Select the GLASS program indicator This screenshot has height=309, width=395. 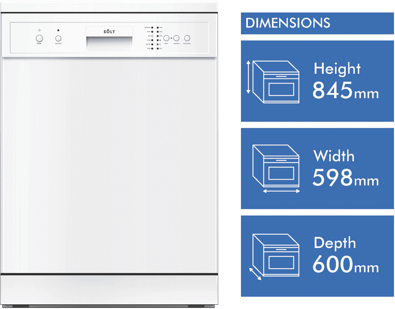coord(152,40)
